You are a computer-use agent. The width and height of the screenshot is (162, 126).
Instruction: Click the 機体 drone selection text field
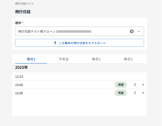tap(71, 31)
